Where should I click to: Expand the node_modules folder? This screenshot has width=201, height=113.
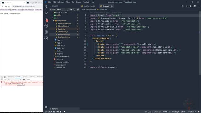52,12
